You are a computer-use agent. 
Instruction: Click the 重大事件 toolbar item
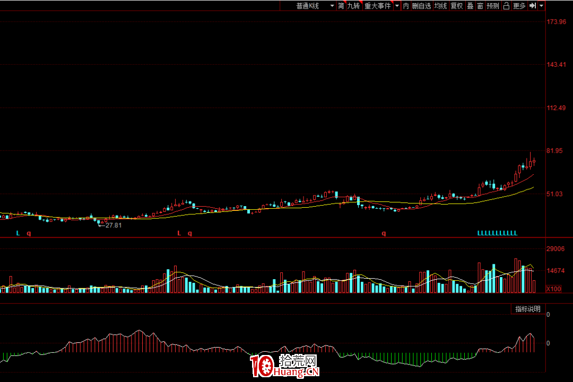(377, 6)
